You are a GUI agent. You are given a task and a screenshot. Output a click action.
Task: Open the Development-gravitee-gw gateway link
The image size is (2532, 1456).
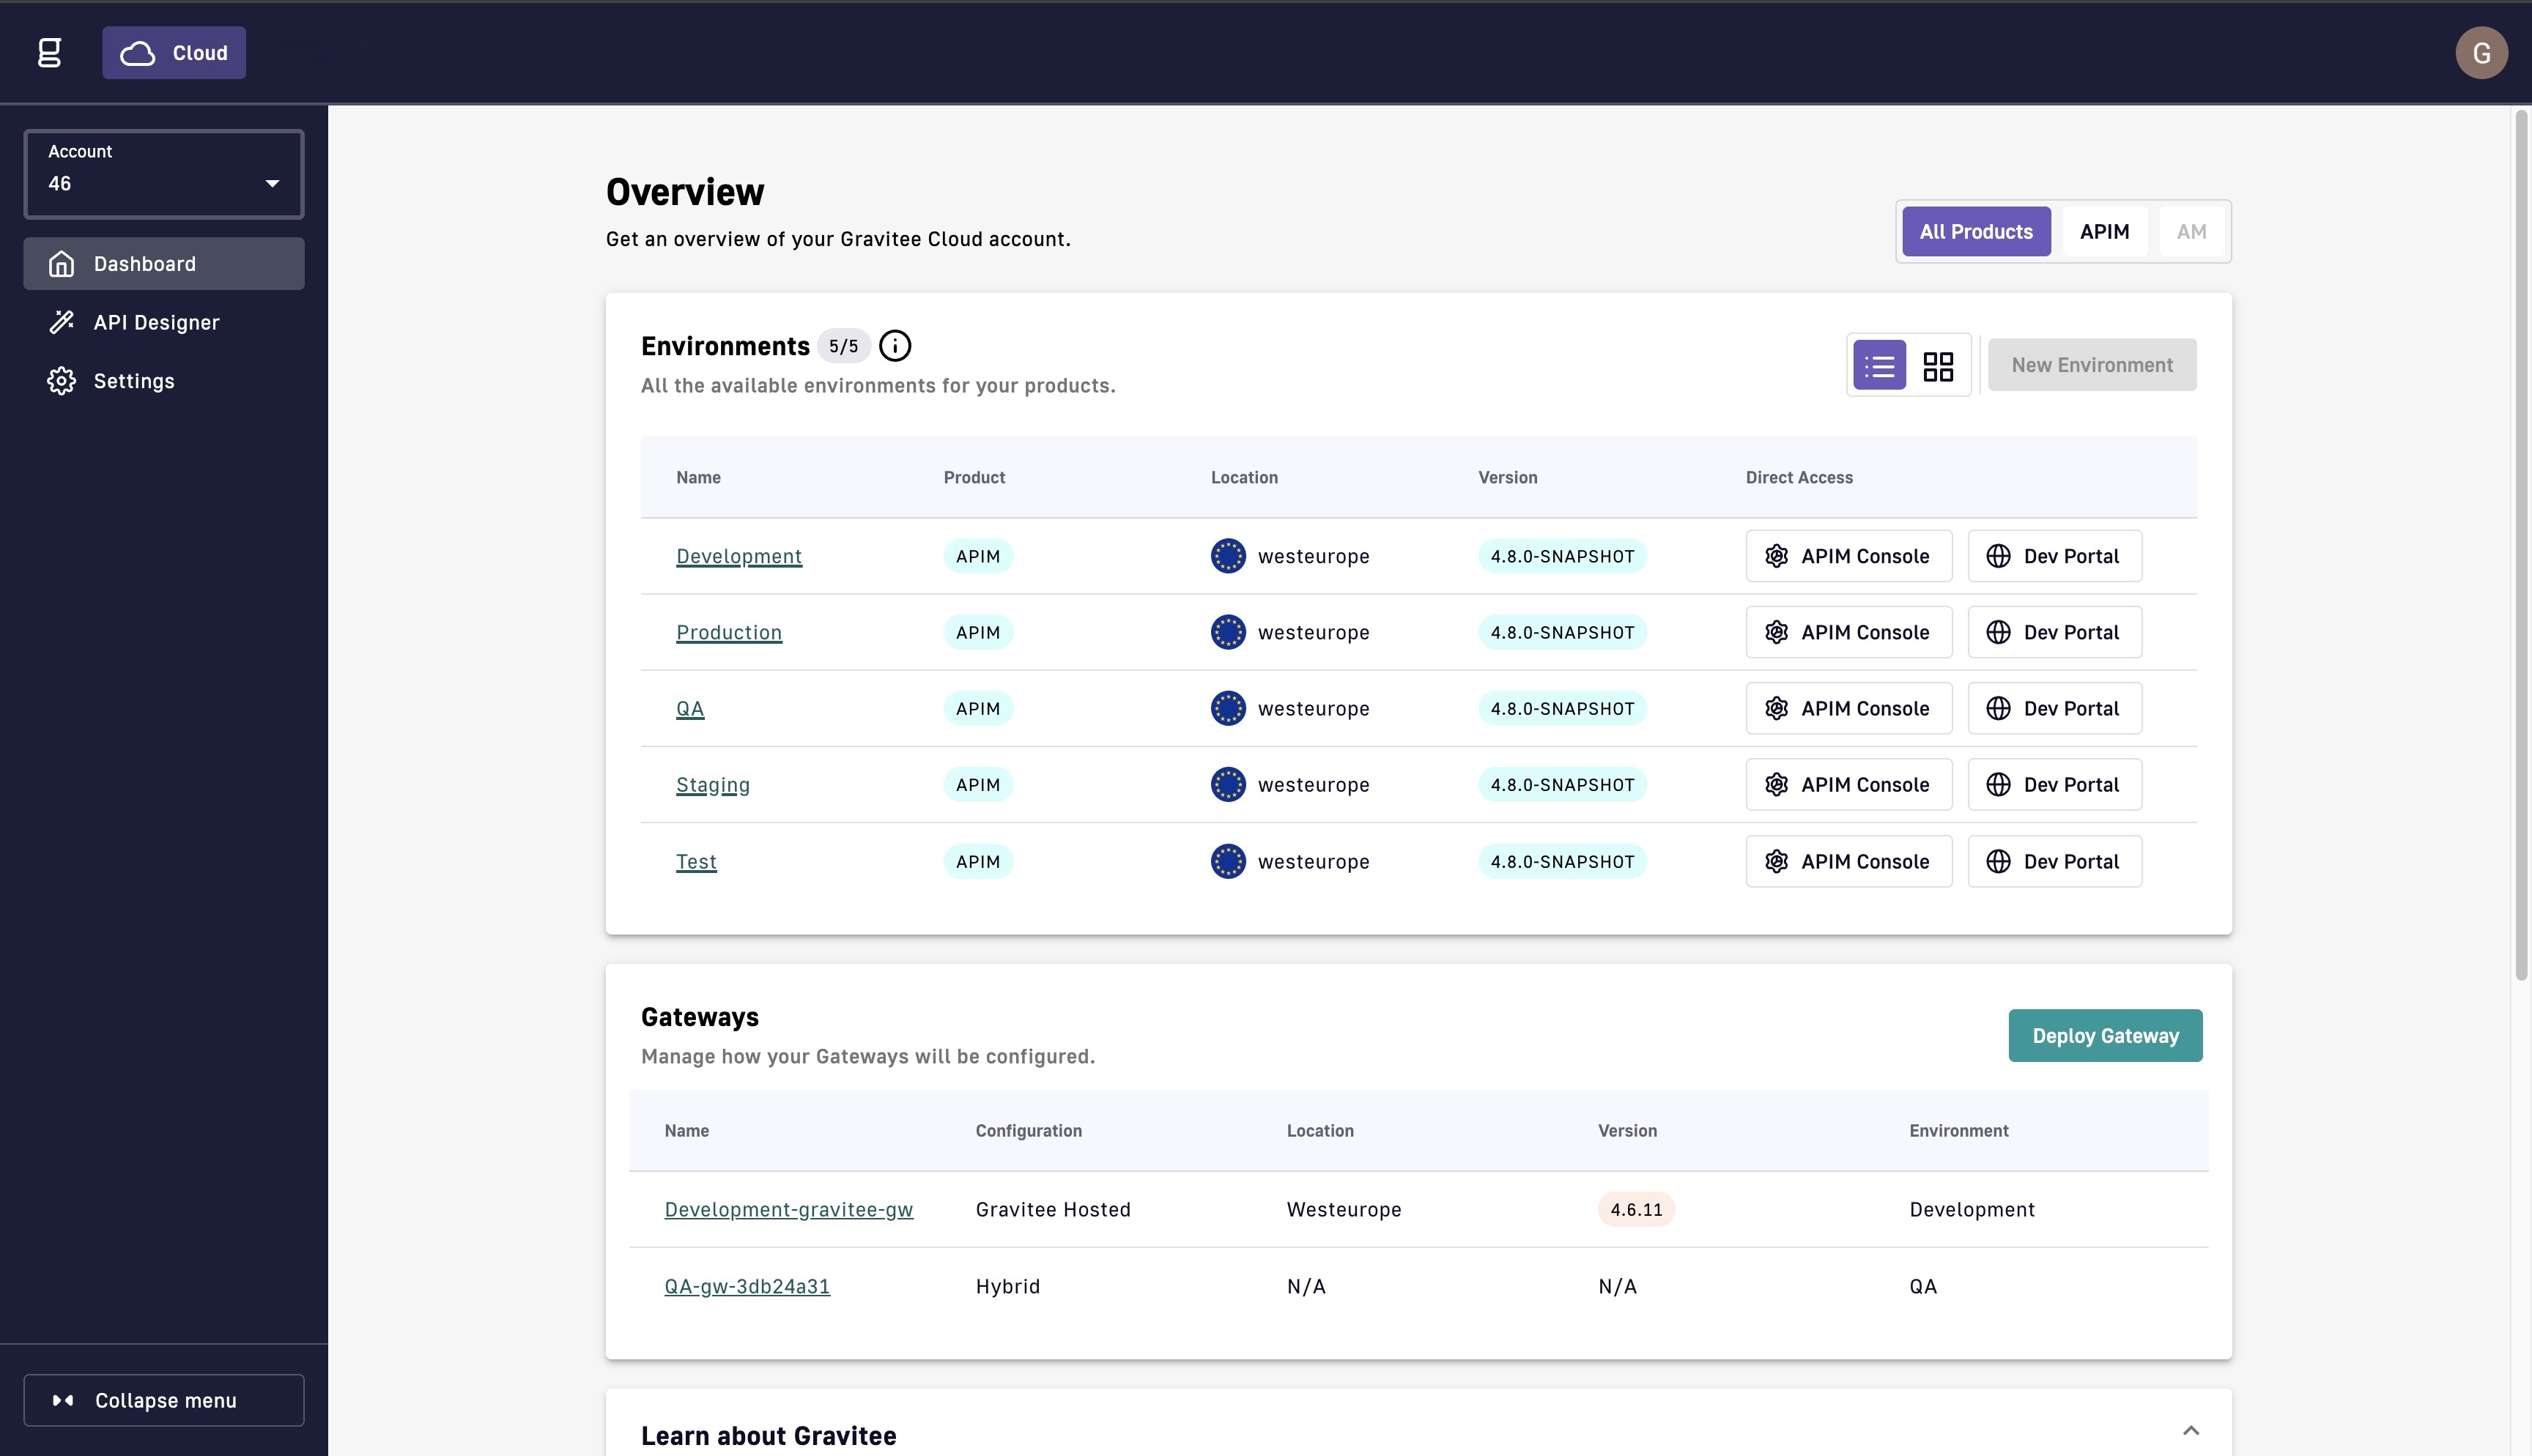[x=788, y=1209]
